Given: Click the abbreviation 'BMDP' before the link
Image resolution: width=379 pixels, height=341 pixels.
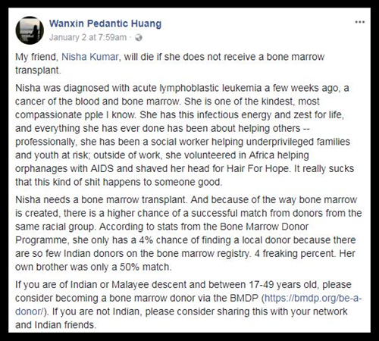Looking at the screenshot, I should (x=244, y=298).
